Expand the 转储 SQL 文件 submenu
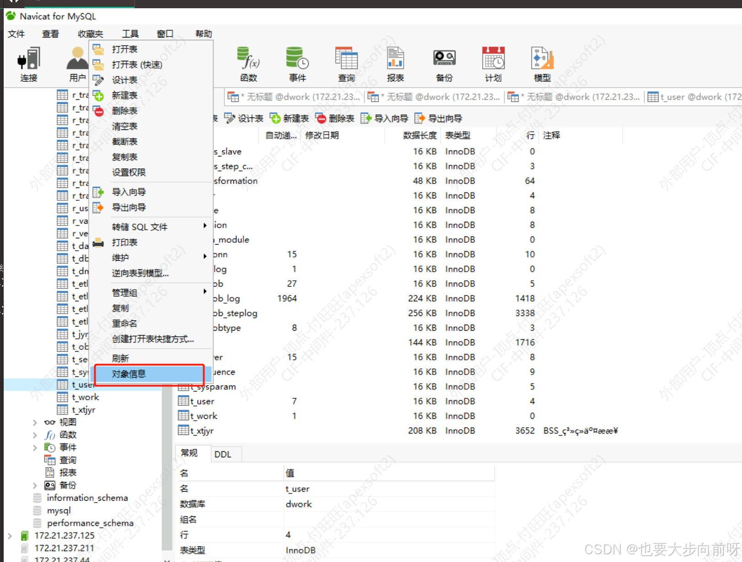The height and width of the screenshot is (562, 742). point(151,227)
